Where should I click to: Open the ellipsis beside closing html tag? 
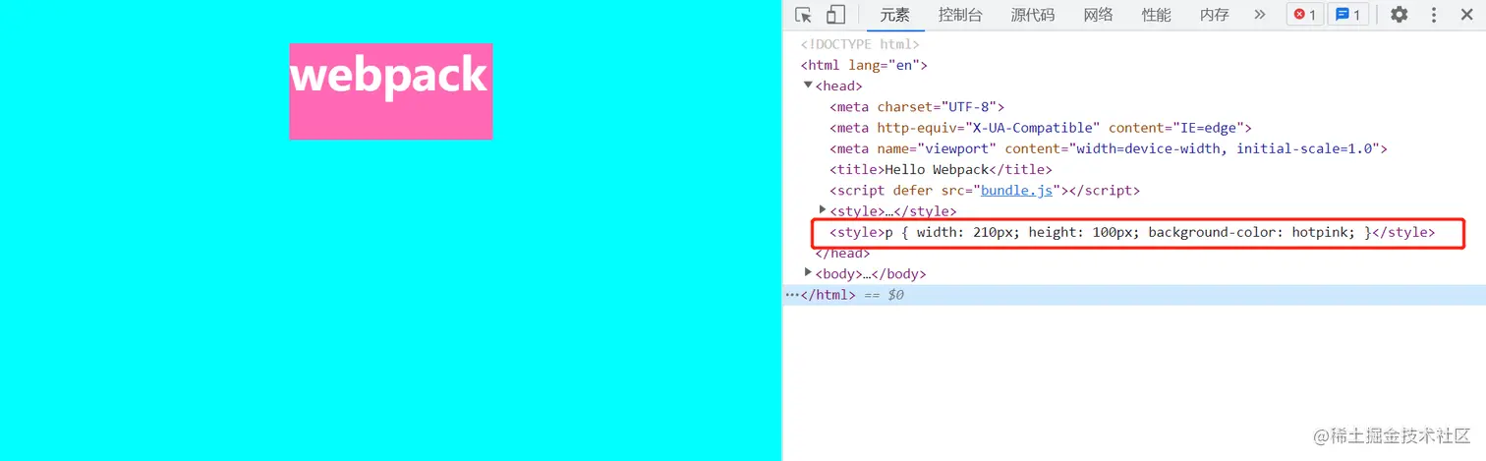tap(792, 295)
